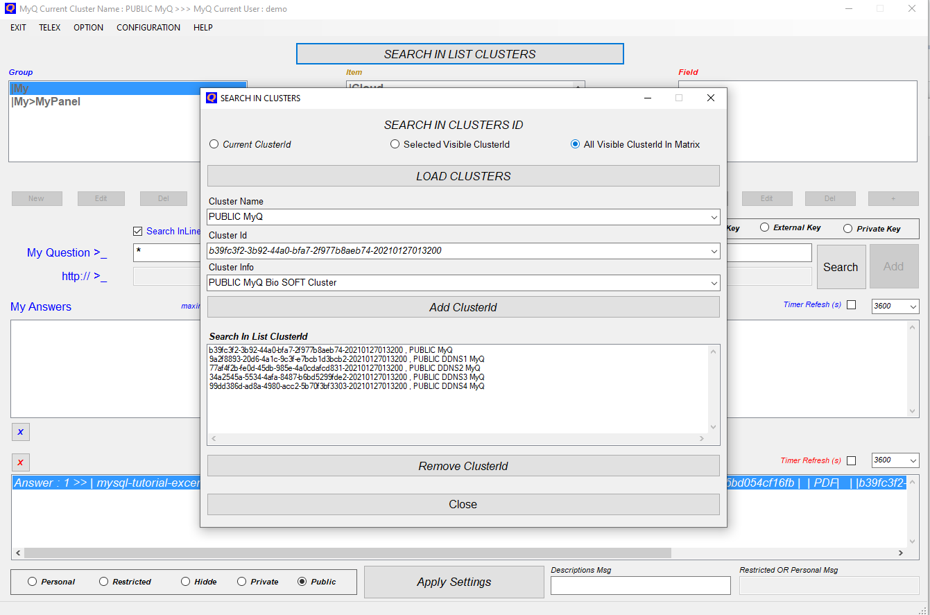Click the grayed Add button beside Search
Viewport: 930px width, 615px height.
click(x=893, y=266)
